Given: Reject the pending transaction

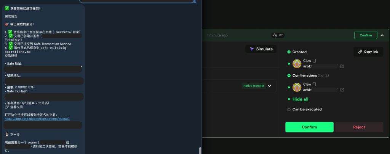Looking at the screenshot, I should (359, 127).
